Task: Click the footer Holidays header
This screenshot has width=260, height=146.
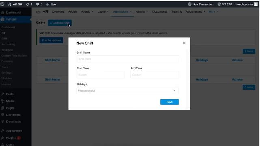Action: [x=202, y=79]
